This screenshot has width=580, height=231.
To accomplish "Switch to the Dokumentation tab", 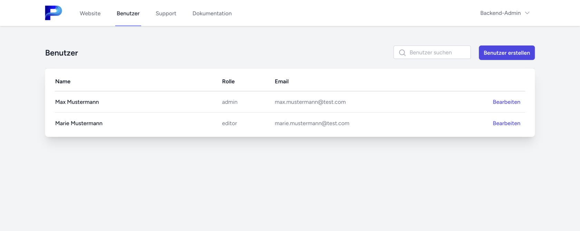I will click(x=212, y=13).
